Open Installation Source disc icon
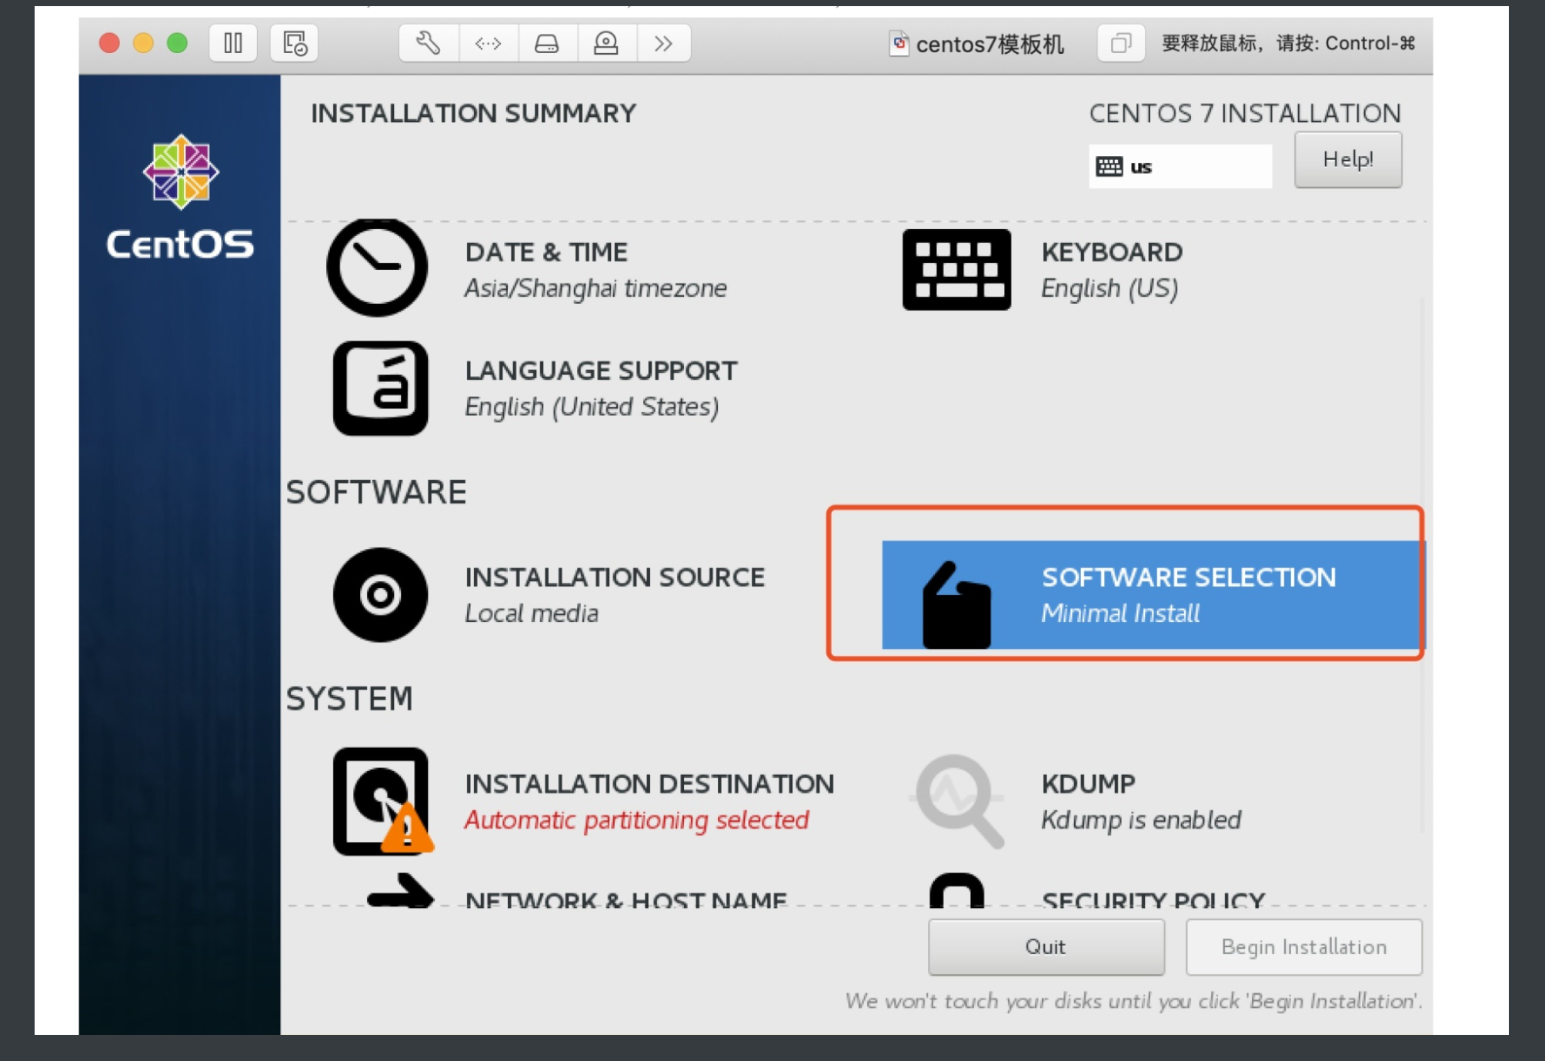Screen dimensions: 1545x1061 pos(380,594)
